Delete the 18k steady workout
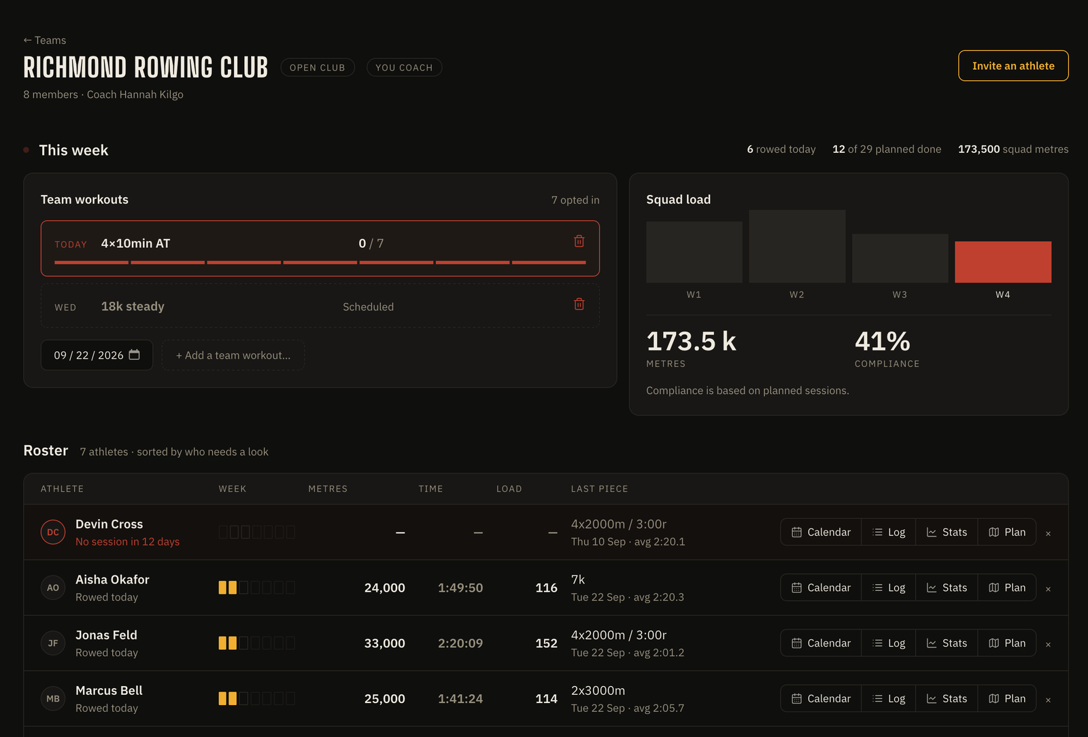Viewport: 1088px width, 737px height. point(579,304)
